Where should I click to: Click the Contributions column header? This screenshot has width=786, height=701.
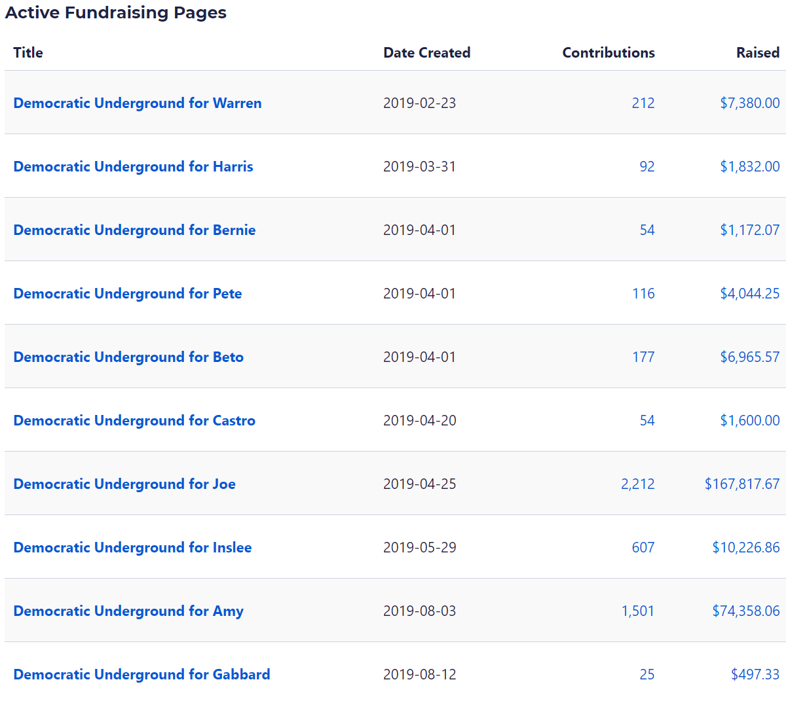pyautogui.click(x=608, y=53)
